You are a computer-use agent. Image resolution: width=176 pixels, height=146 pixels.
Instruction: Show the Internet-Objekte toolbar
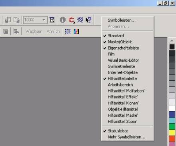[x=128, y=72]
